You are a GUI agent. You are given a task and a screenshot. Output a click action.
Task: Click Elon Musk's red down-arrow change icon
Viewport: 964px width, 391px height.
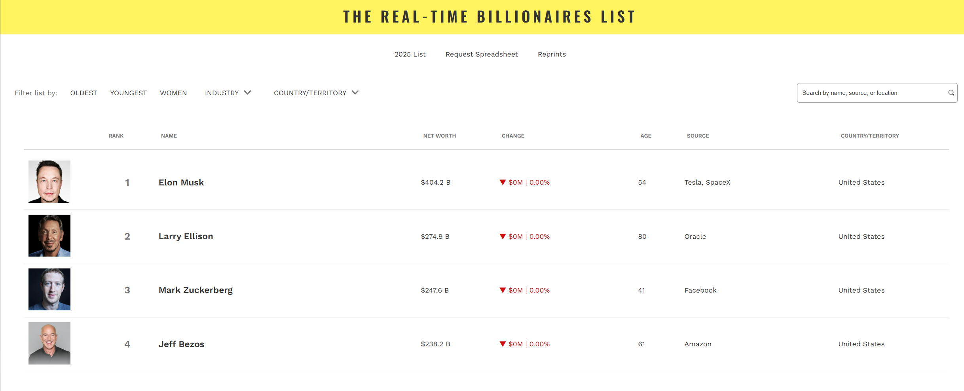(x=503, y=182)
